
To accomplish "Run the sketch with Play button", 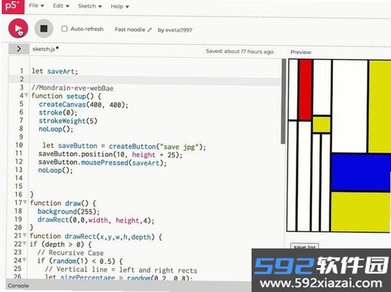I will coord(18,28).
